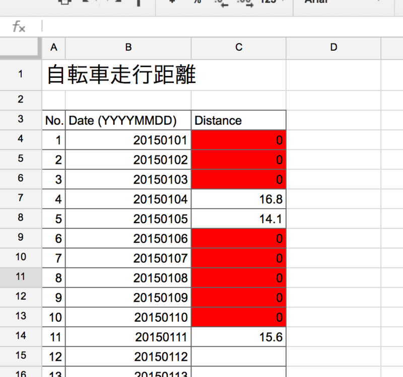Image resolution: width=403 pixels, height=377 pixels.
Task: Click the 'Date (YYYYMMDD)' header cell
Action: (128, 120)
